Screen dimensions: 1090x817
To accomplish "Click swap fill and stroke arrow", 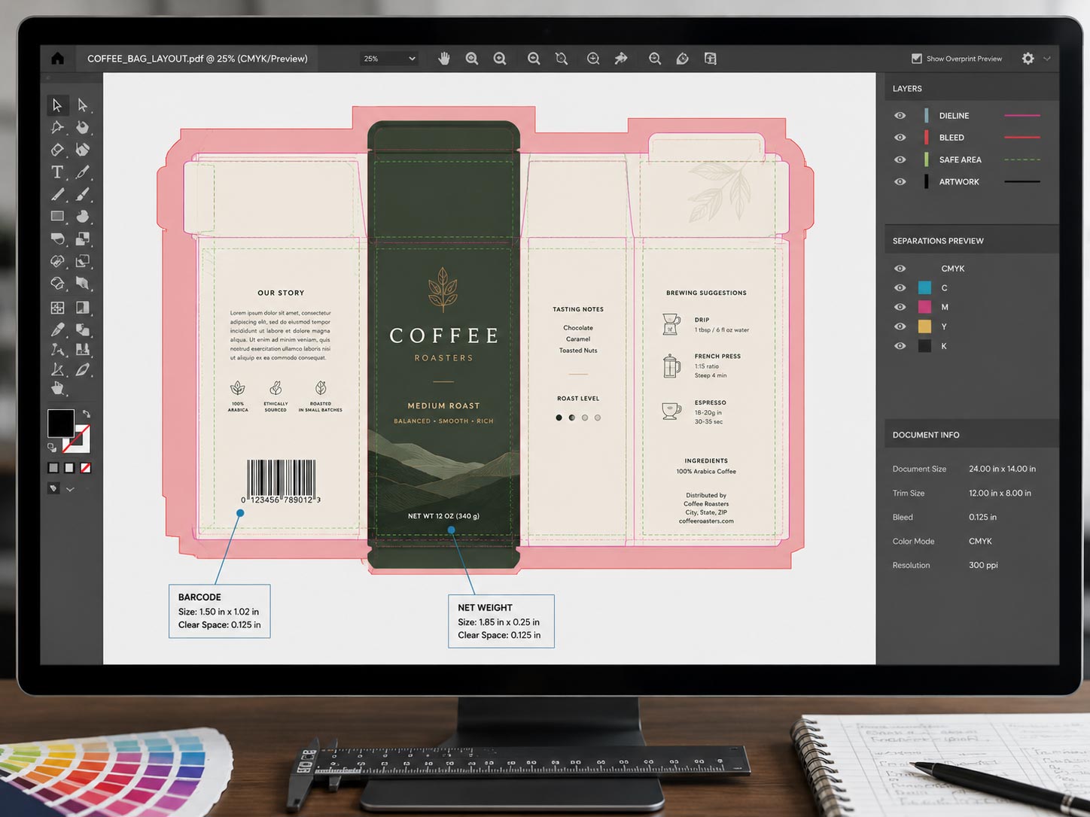I will point(87,414).
